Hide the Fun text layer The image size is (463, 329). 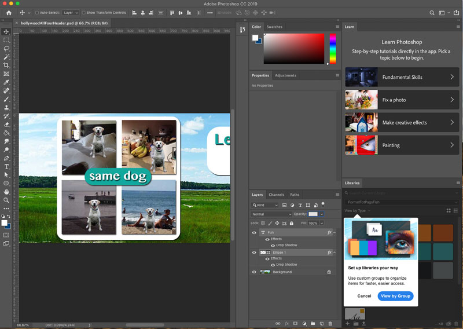[x=254, y=233]
